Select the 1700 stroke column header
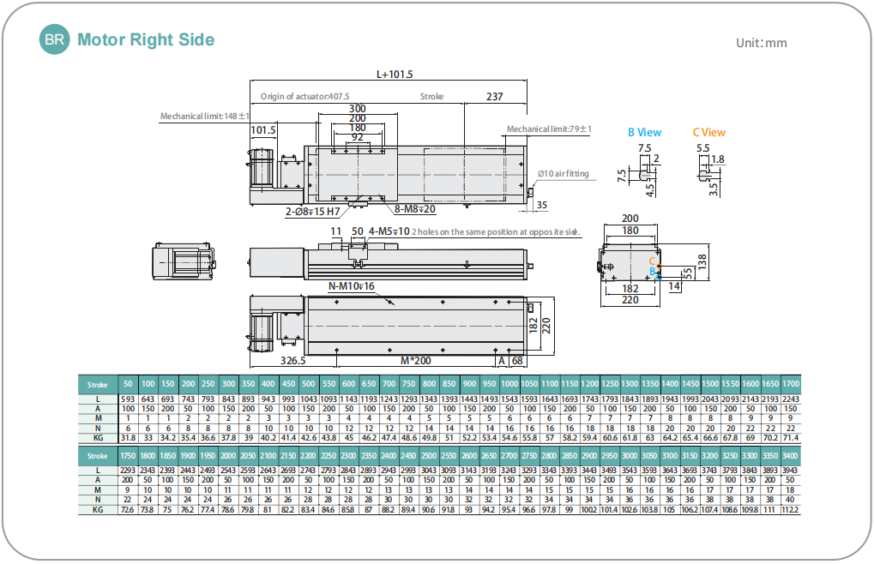874x564 pixels. pyautogui.click(x=791, y=384)
